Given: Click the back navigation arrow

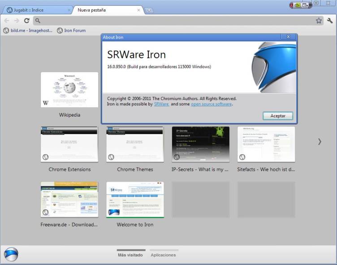Looking at the screenshot, I should (7, 21).
